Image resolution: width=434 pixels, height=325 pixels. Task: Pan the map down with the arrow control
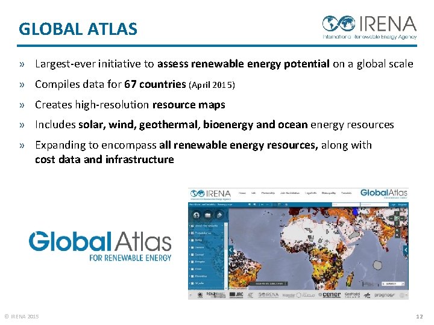tap(397, 223)
